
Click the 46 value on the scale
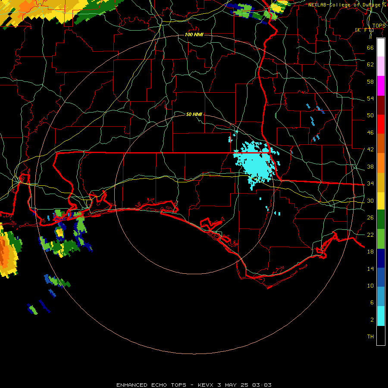370,132
